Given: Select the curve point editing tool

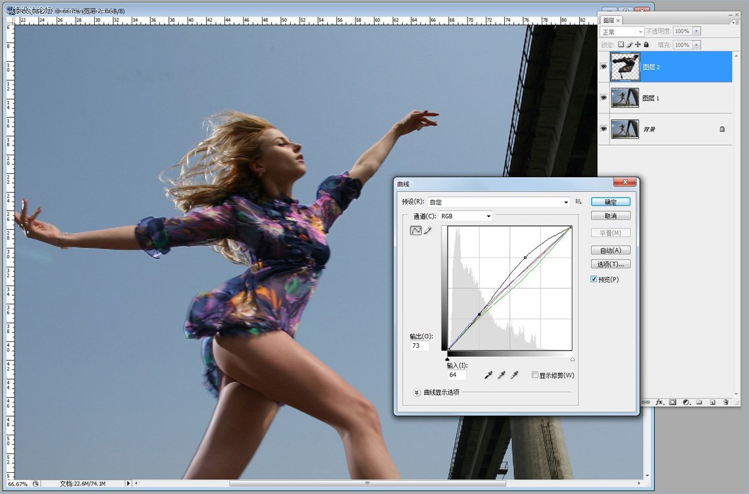Looking at the screenshot, I should pos(415,231).
